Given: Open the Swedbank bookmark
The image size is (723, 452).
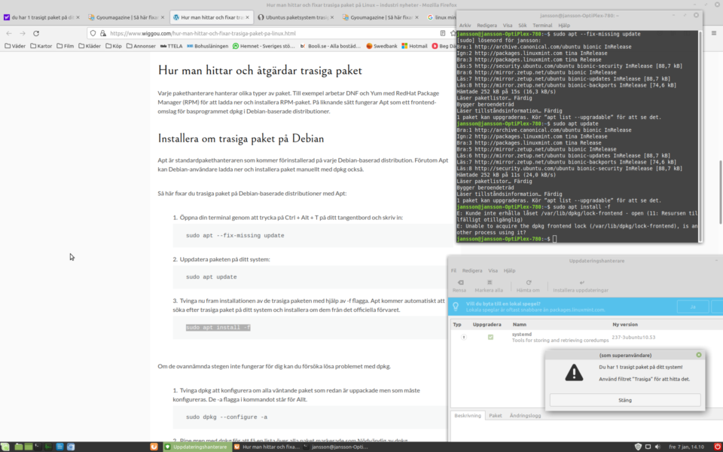Looking at the screenshot, I should coord(381,46).
